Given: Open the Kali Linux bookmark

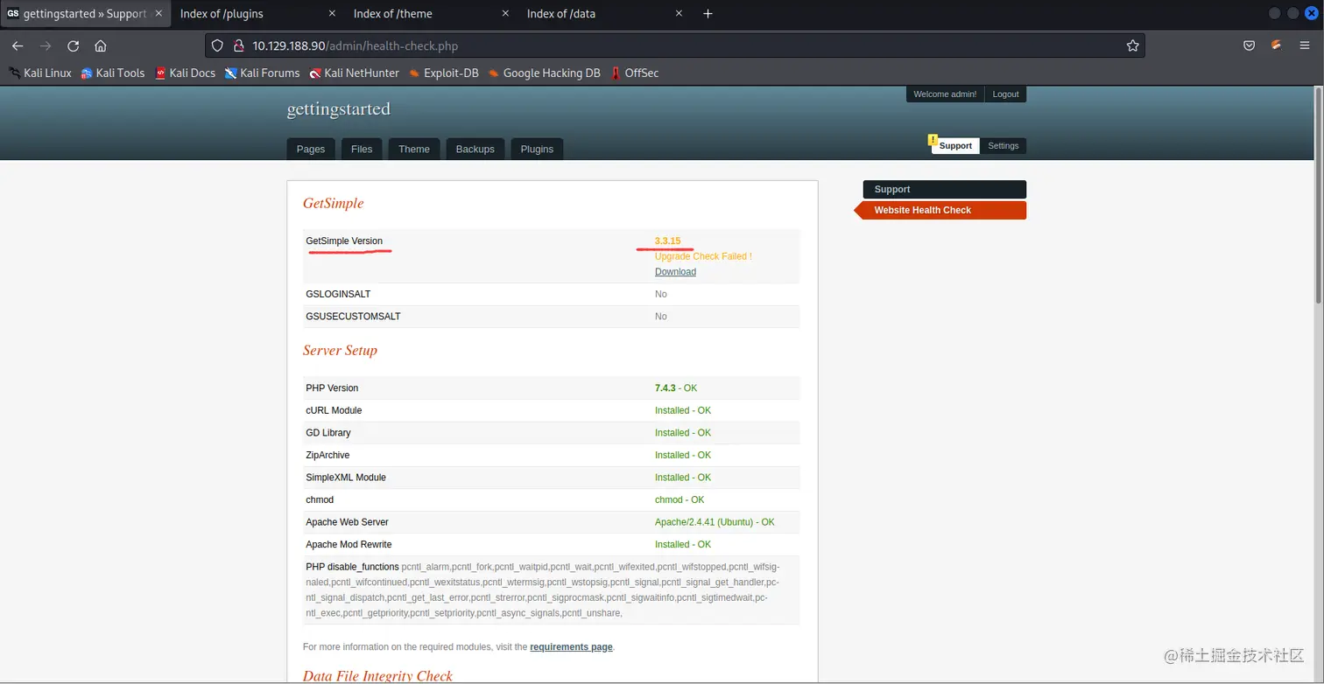Looking at the screenshot, I should point(40,73).
